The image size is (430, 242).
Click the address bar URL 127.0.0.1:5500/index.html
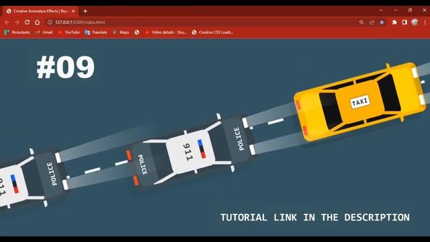(80, 22)
